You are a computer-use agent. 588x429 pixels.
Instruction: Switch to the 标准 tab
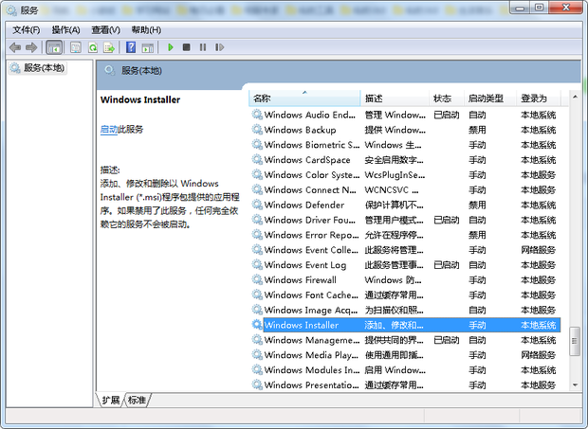(x=138, y=401)
